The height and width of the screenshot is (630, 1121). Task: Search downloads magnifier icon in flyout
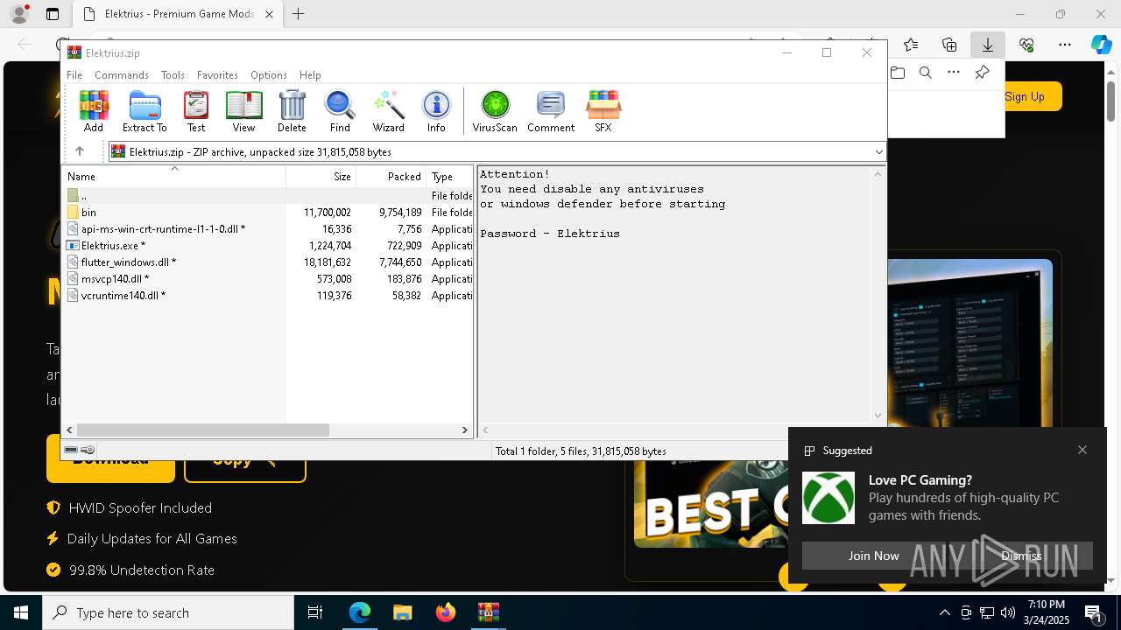[x=926, y=73]
